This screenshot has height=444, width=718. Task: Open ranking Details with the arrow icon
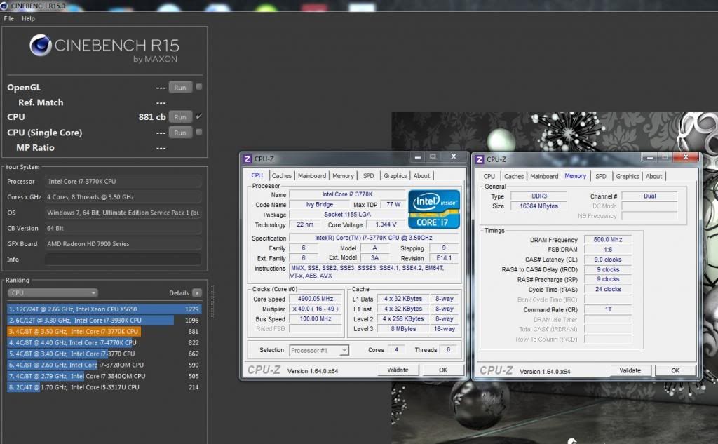click(197, 293)
